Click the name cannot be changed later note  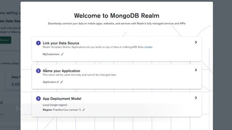(80, 75)
